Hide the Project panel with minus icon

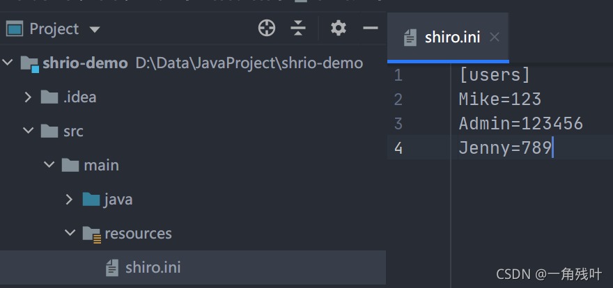[x=370, y=28]
